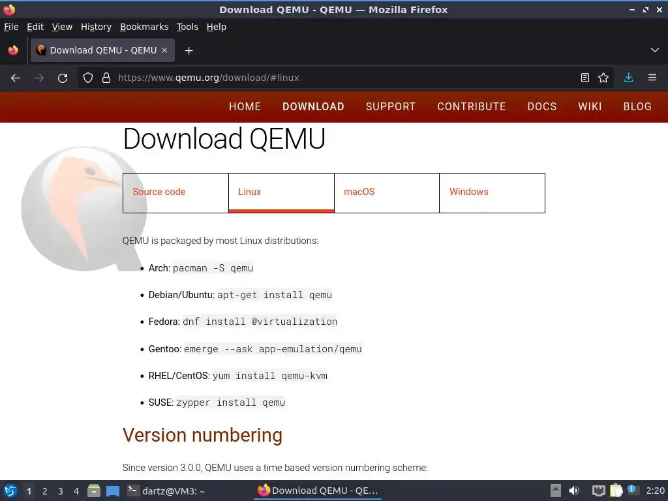The height and width of the screenshot is (501, 668).
Task: Expand the list all tabs chevron
Action: pyautogui.click(x=655, y=50)
